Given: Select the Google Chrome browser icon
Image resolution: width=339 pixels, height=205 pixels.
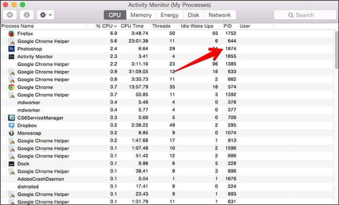Looking at the screenshot, I should (x=11, y=87).
